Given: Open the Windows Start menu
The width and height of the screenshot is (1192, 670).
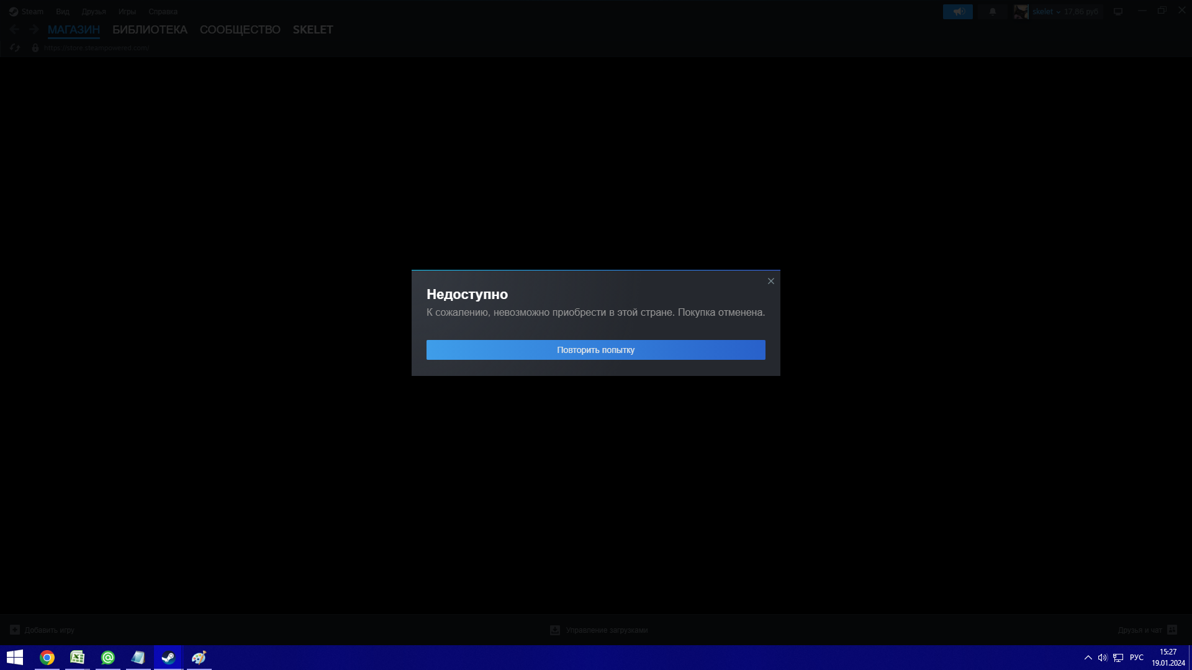Looking at the screenshot, I should pyautogui.click(x=15, y=658).
